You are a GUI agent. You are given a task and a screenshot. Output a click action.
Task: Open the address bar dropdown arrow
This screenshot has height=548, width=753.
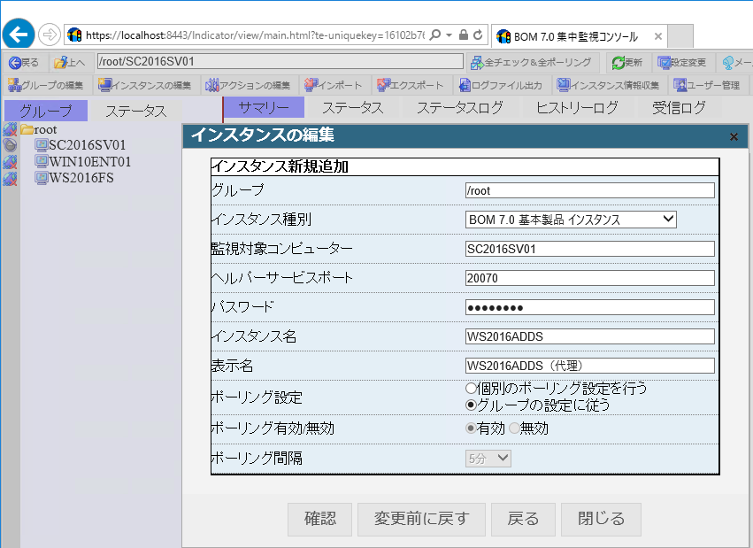[449, 35]
